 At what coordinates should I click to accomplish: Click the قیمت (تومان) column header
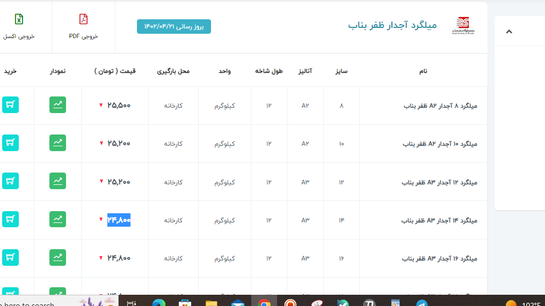(115, 71)
